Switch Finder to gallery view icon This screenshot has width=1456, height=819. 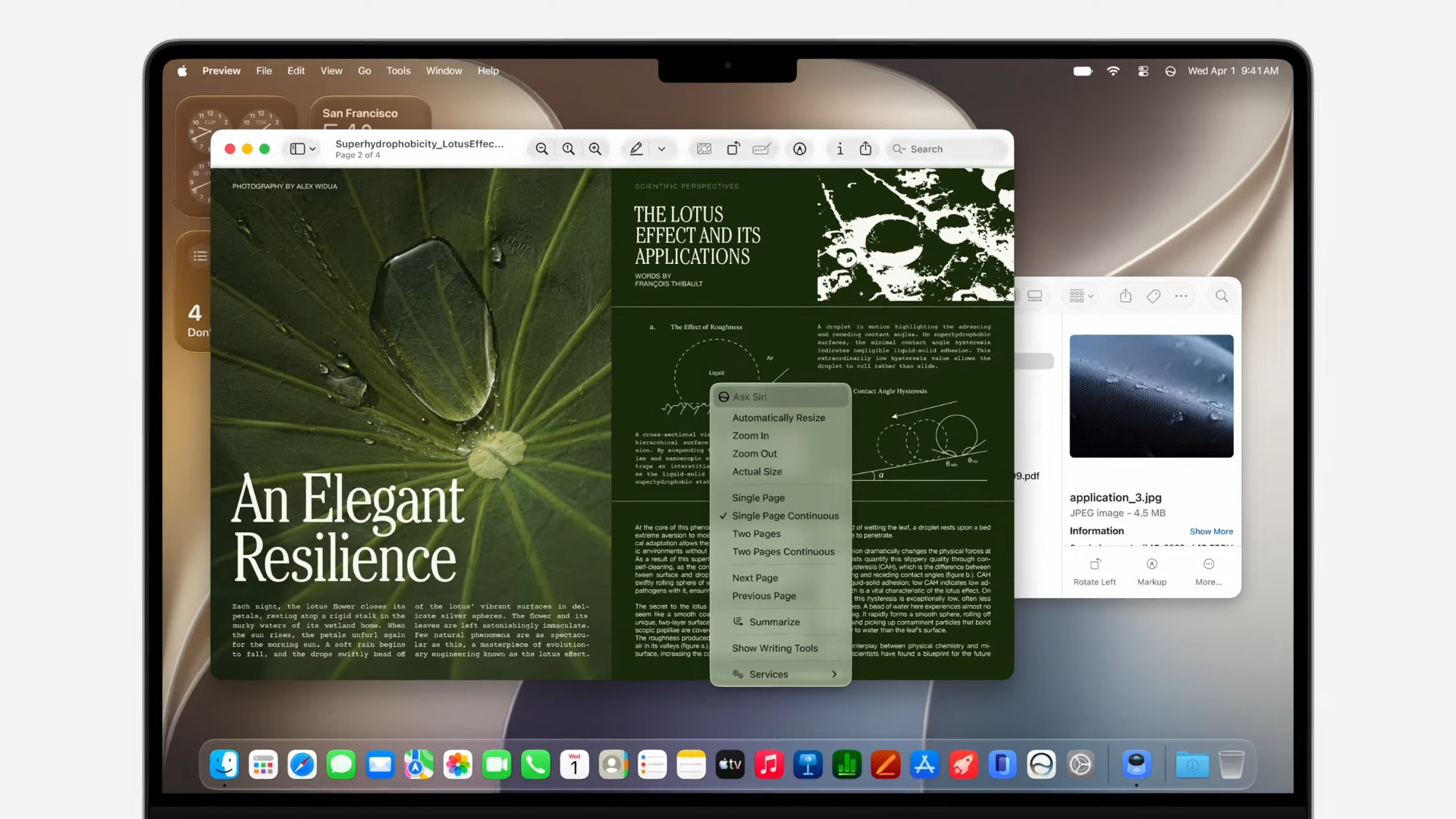1035,297
